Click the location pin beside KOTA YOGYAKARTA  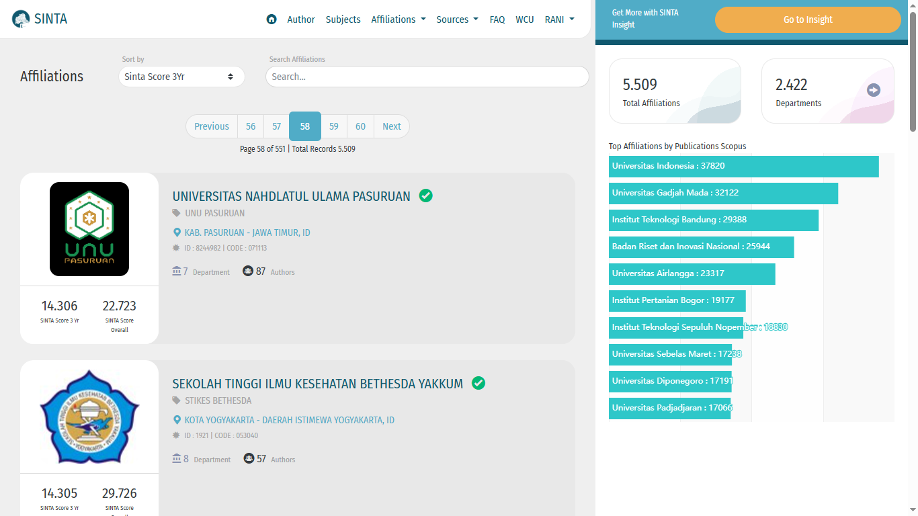pos(177,420)
